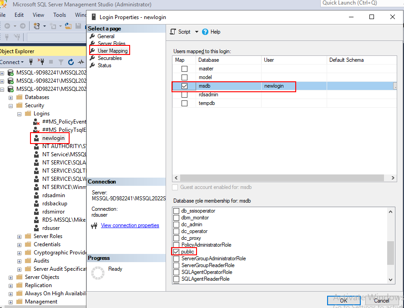404x308 pixels.
Task: Click the Management folder icon
Action: pyautogui.click(x=19, y=302)
